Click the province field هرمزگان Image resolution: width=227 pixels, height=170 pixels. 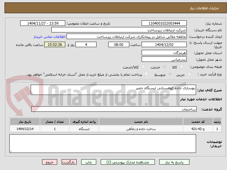(x=164, y=53)
